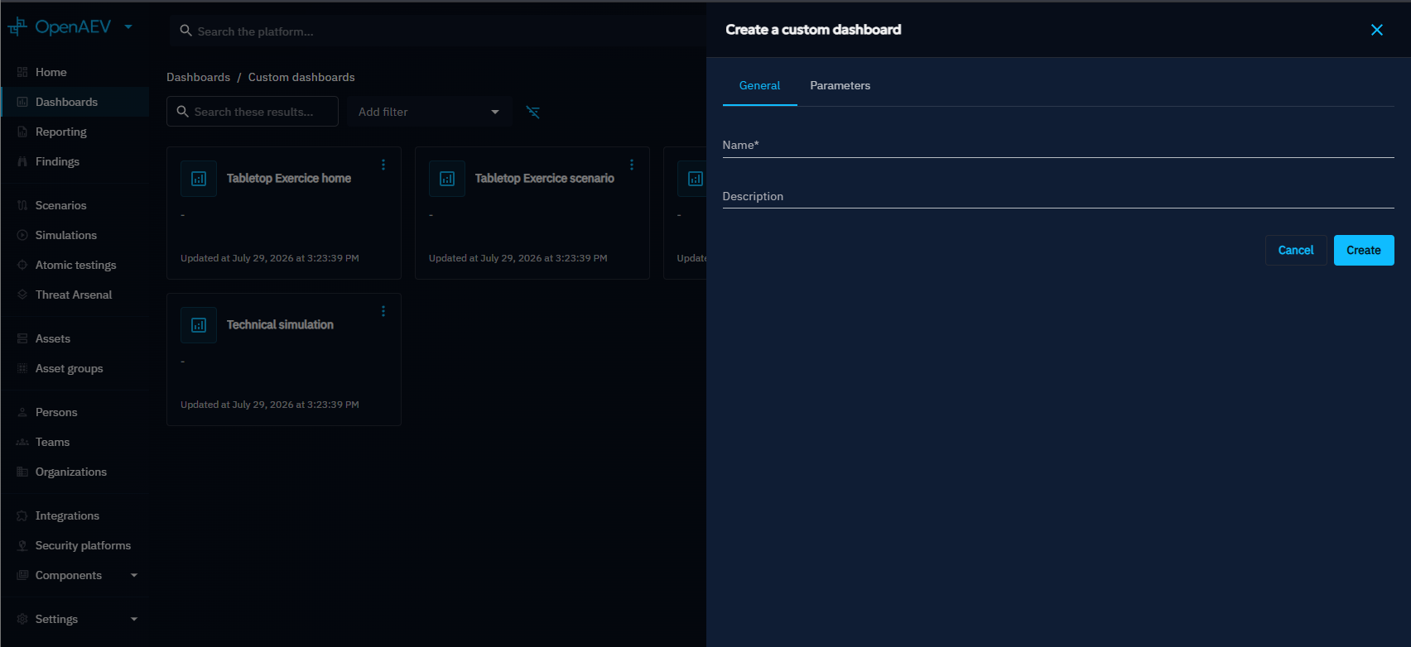Screen dimensions: 1411x647
Task: Click the Home sidebar icon
Action: (x=22, y=72)
